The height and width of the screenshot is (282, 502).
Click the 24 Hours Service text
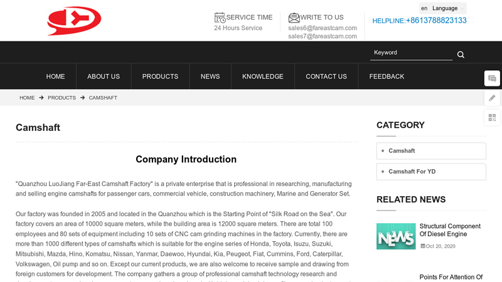click(238, 28)
